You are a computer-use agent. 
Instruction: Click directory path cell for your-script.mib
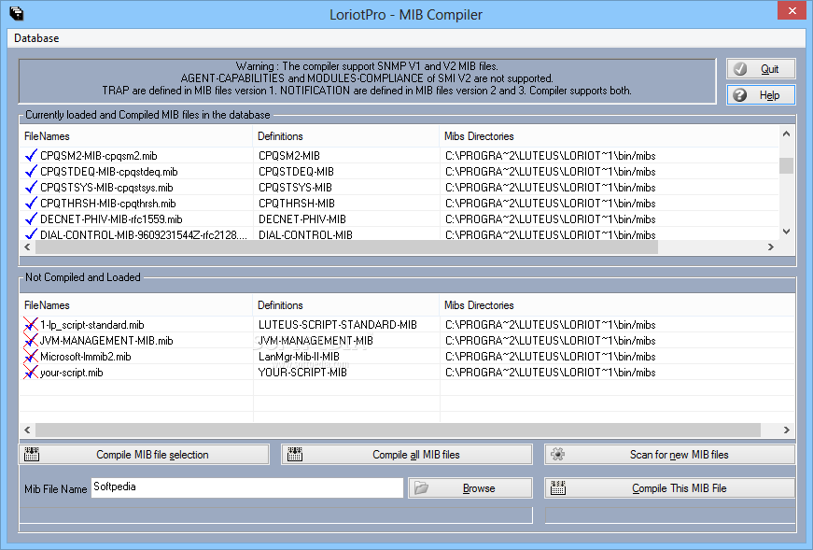click(x=550, y=373)
